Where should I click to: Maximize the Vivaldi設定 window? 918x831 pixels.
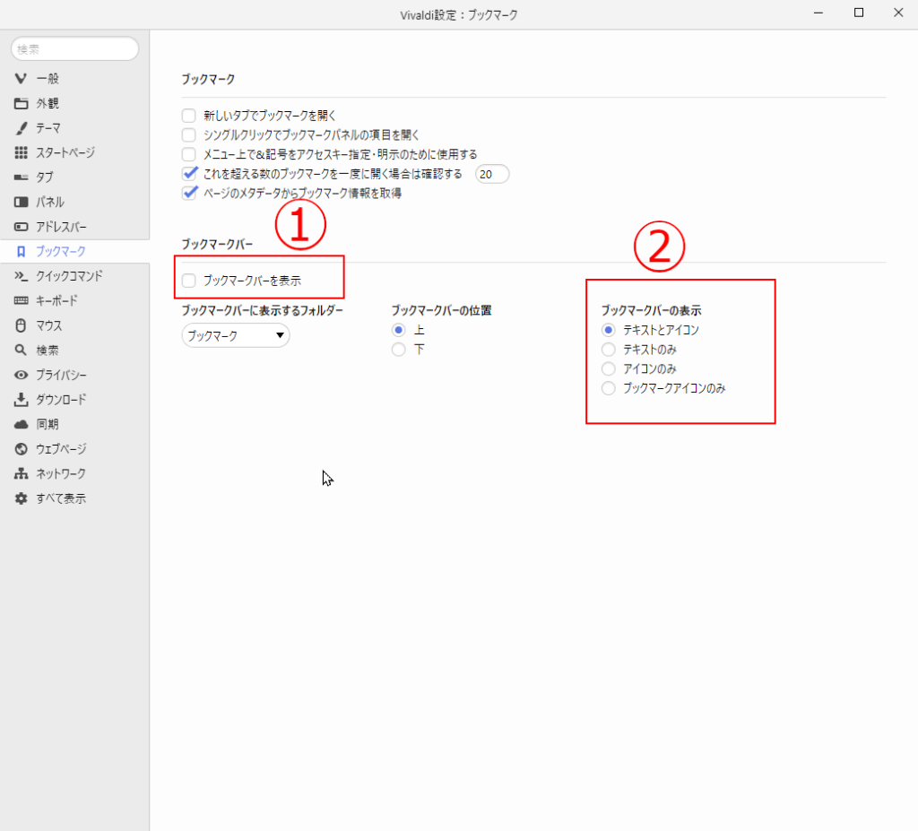[859, 13]
